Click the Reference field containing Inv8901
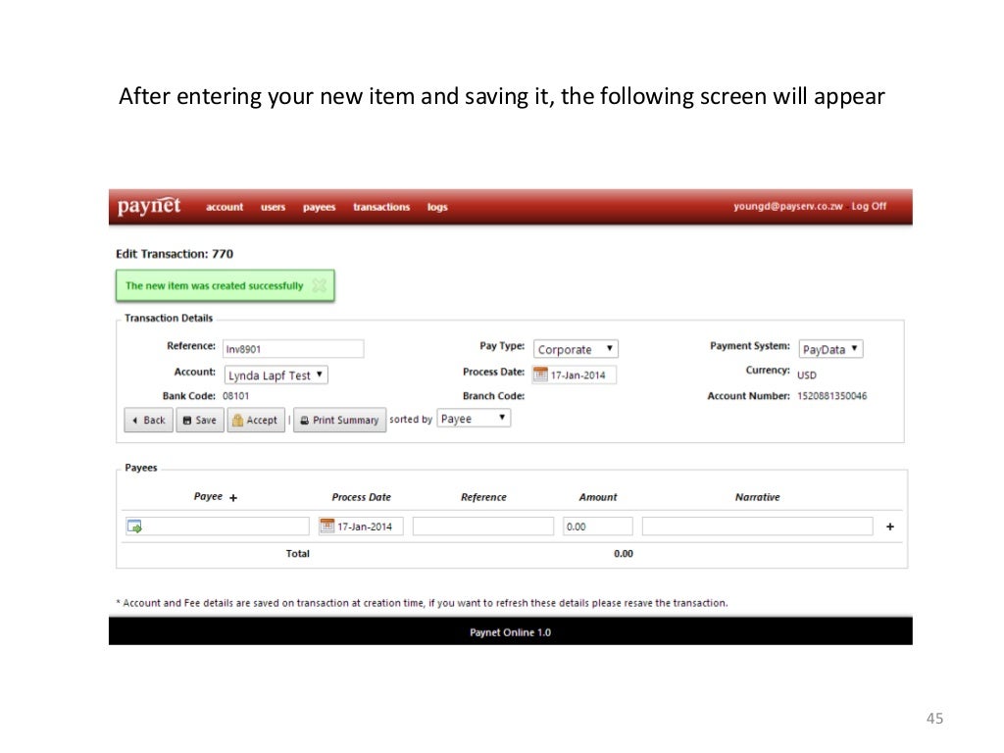 coord(293,349)
